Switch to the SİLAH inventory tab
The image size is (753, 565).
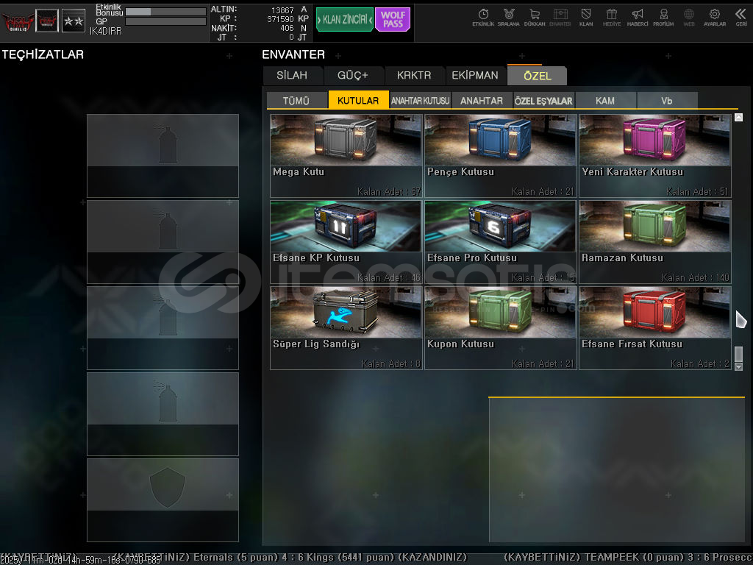point(293,76)
